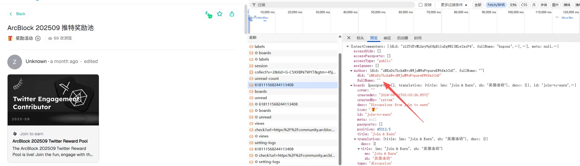Select the preflight views request row
Screen dimensions: 580x166
pos(293,136)
